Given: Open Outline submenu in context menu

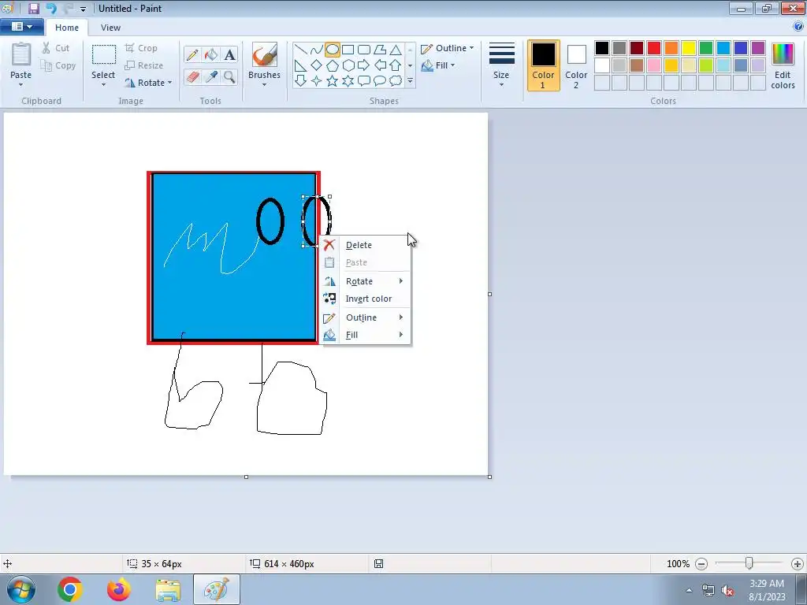Looking at the screenshot, I should tap(365, 317).
